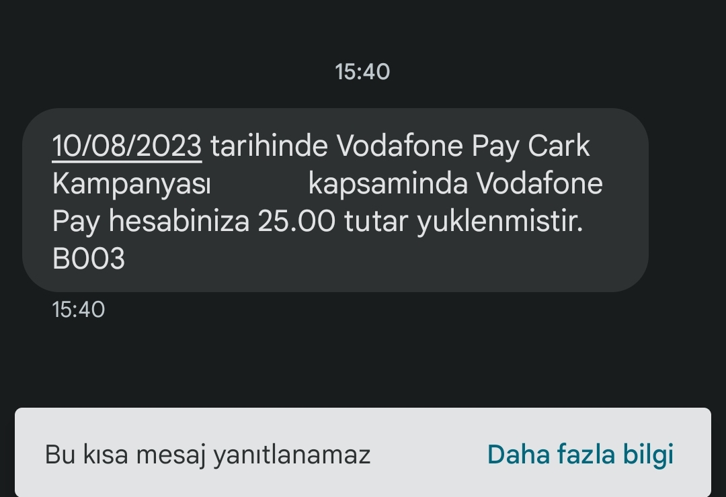Click the word yuklenmistir in the message
Image resolution: width=726 pixels, height=497 pixels.
(500, 222)
